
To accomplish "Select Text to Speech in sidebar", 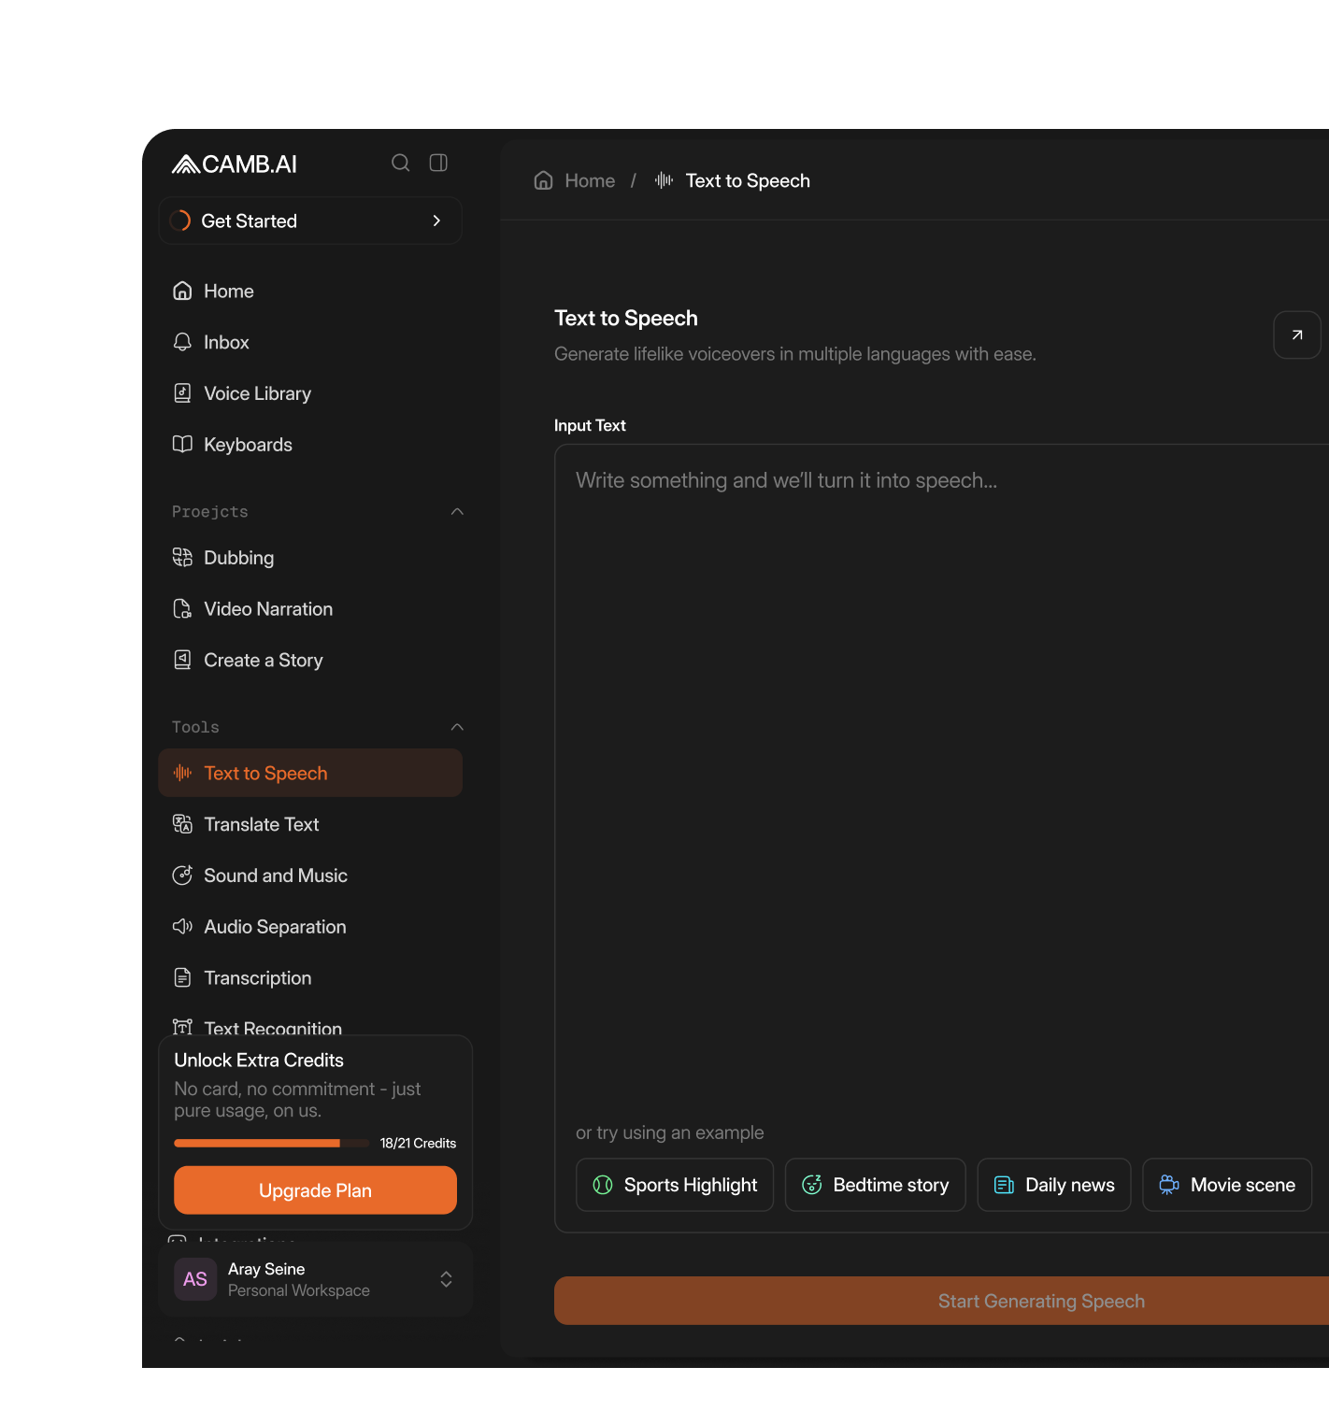I will point(310,773).
